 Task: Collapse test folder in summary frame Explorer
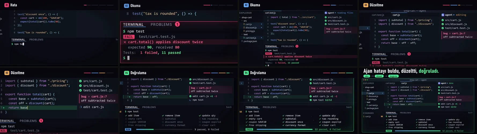365,102
